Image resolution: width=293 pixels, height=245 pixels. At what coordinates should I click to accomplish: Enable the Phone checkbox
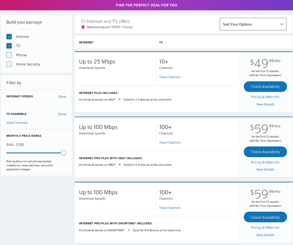coord(9,55)
